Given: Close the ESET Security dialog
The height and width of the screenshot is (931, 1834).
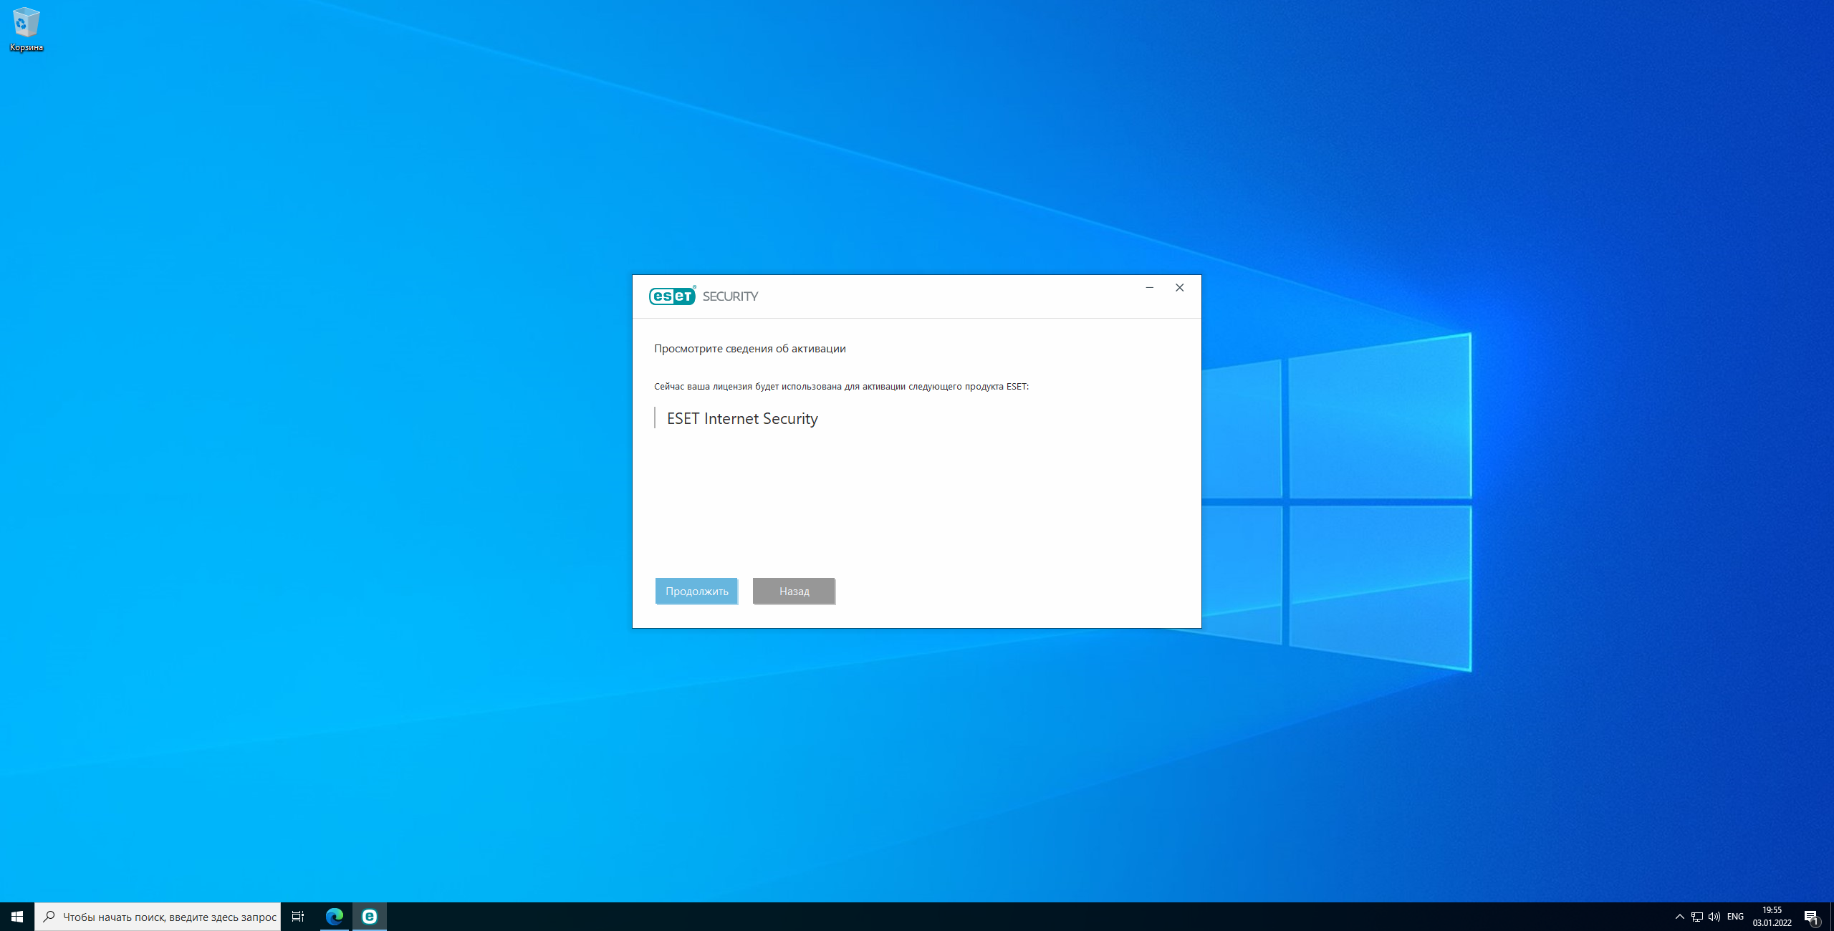Looking at the screenshot, I should [x=1179, y=288].
